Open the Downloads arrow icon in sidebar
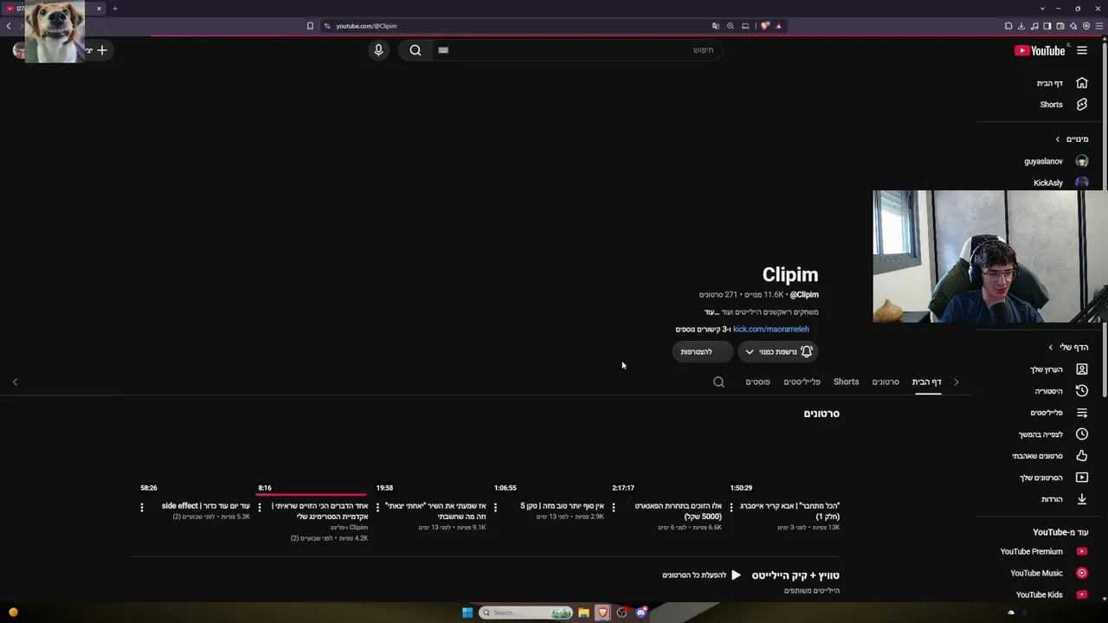 [x=1082, y=499]
